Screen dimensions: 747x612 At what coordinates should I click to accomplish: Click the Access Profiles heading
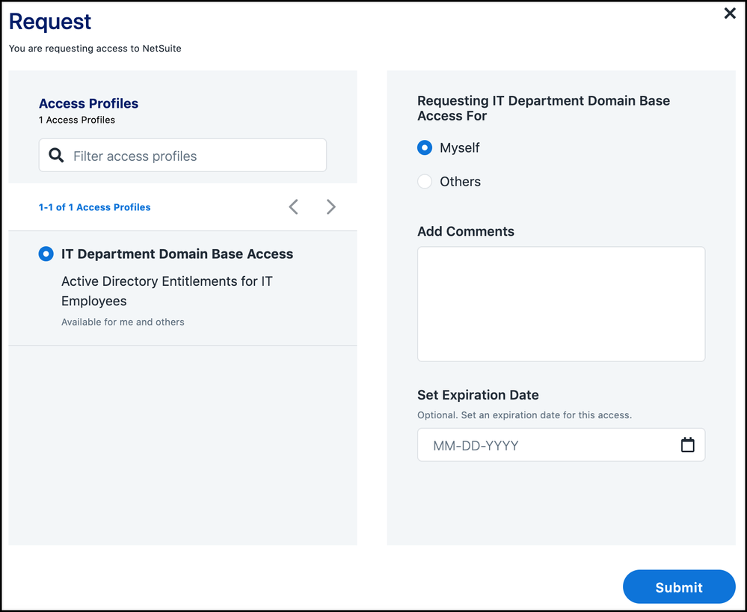tap(88, 103)
